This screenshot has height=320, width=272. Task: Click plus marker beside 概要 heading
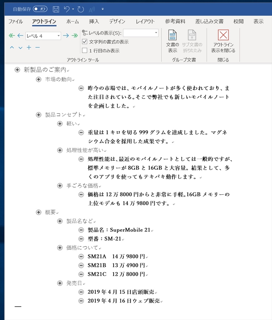point(38,212)
